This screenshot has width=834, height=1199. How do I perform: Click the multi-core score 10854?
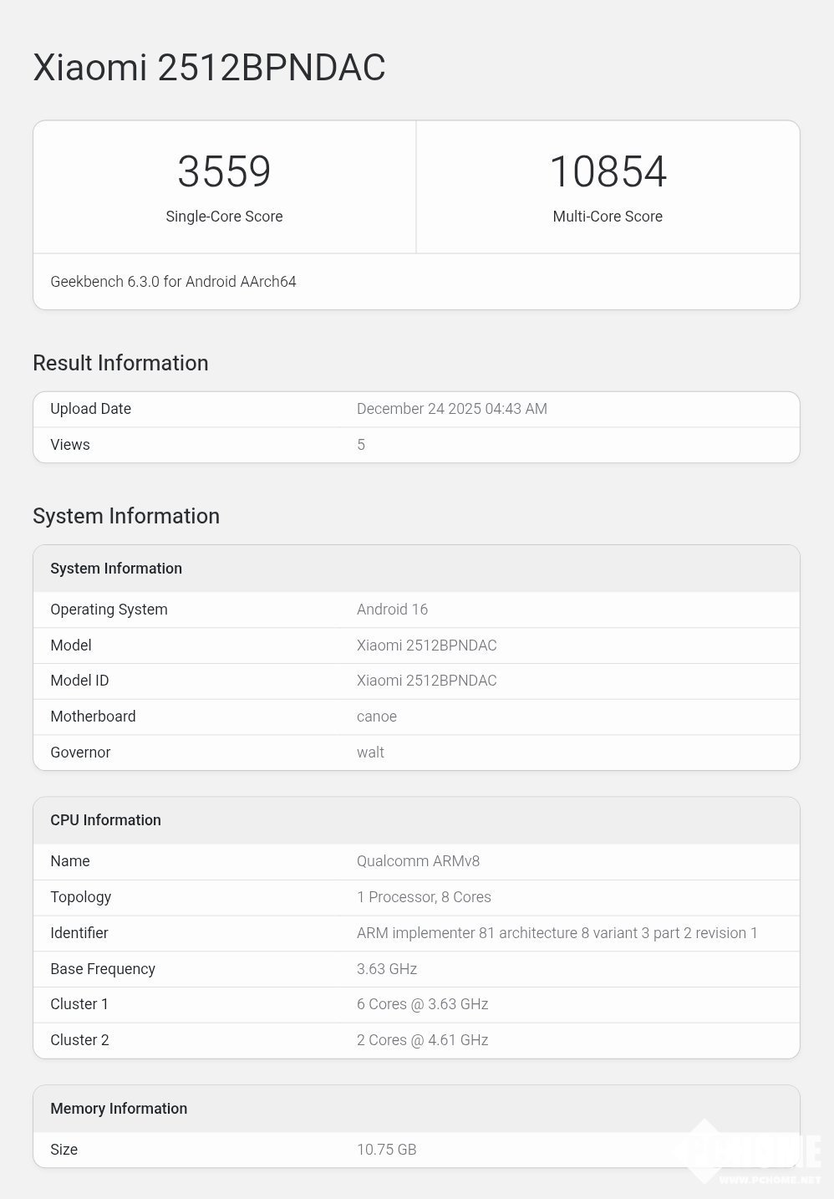pos(608,171)
